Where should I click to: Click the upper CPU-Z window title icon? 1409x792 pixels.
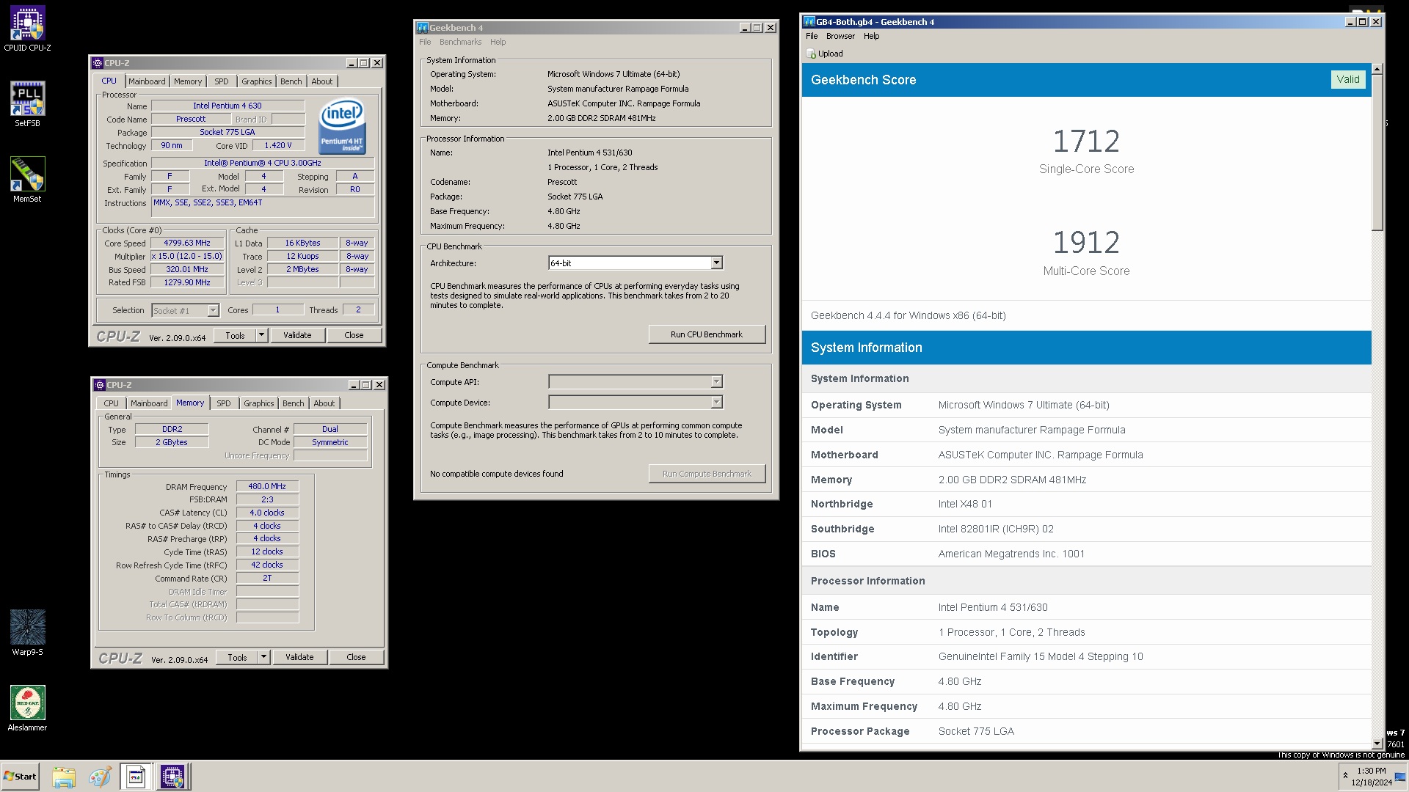(x=98, y=63)
